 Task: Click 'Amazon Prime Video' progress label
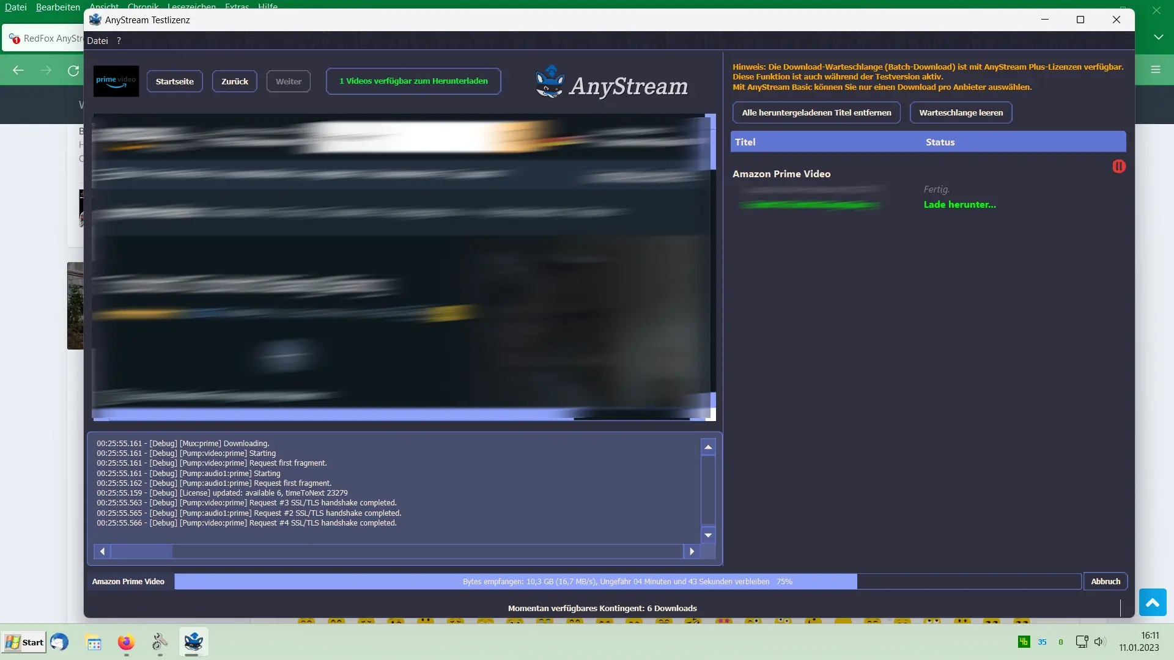coord(128,581)
